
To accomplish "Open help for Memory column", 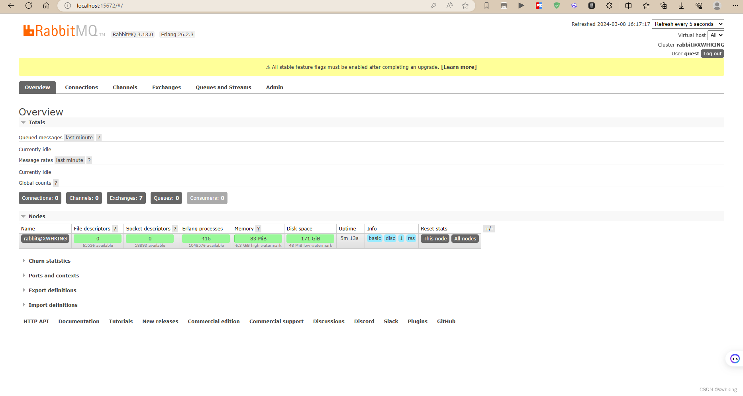I will (x=259, y=229).
